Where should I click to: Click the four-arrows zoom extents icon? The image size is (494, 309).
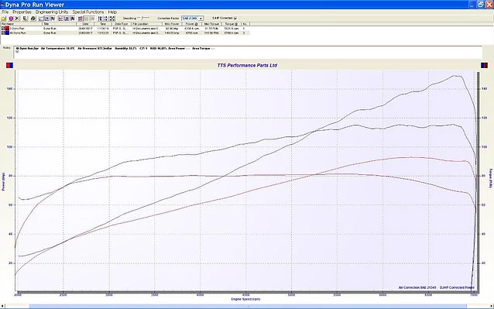112,19
